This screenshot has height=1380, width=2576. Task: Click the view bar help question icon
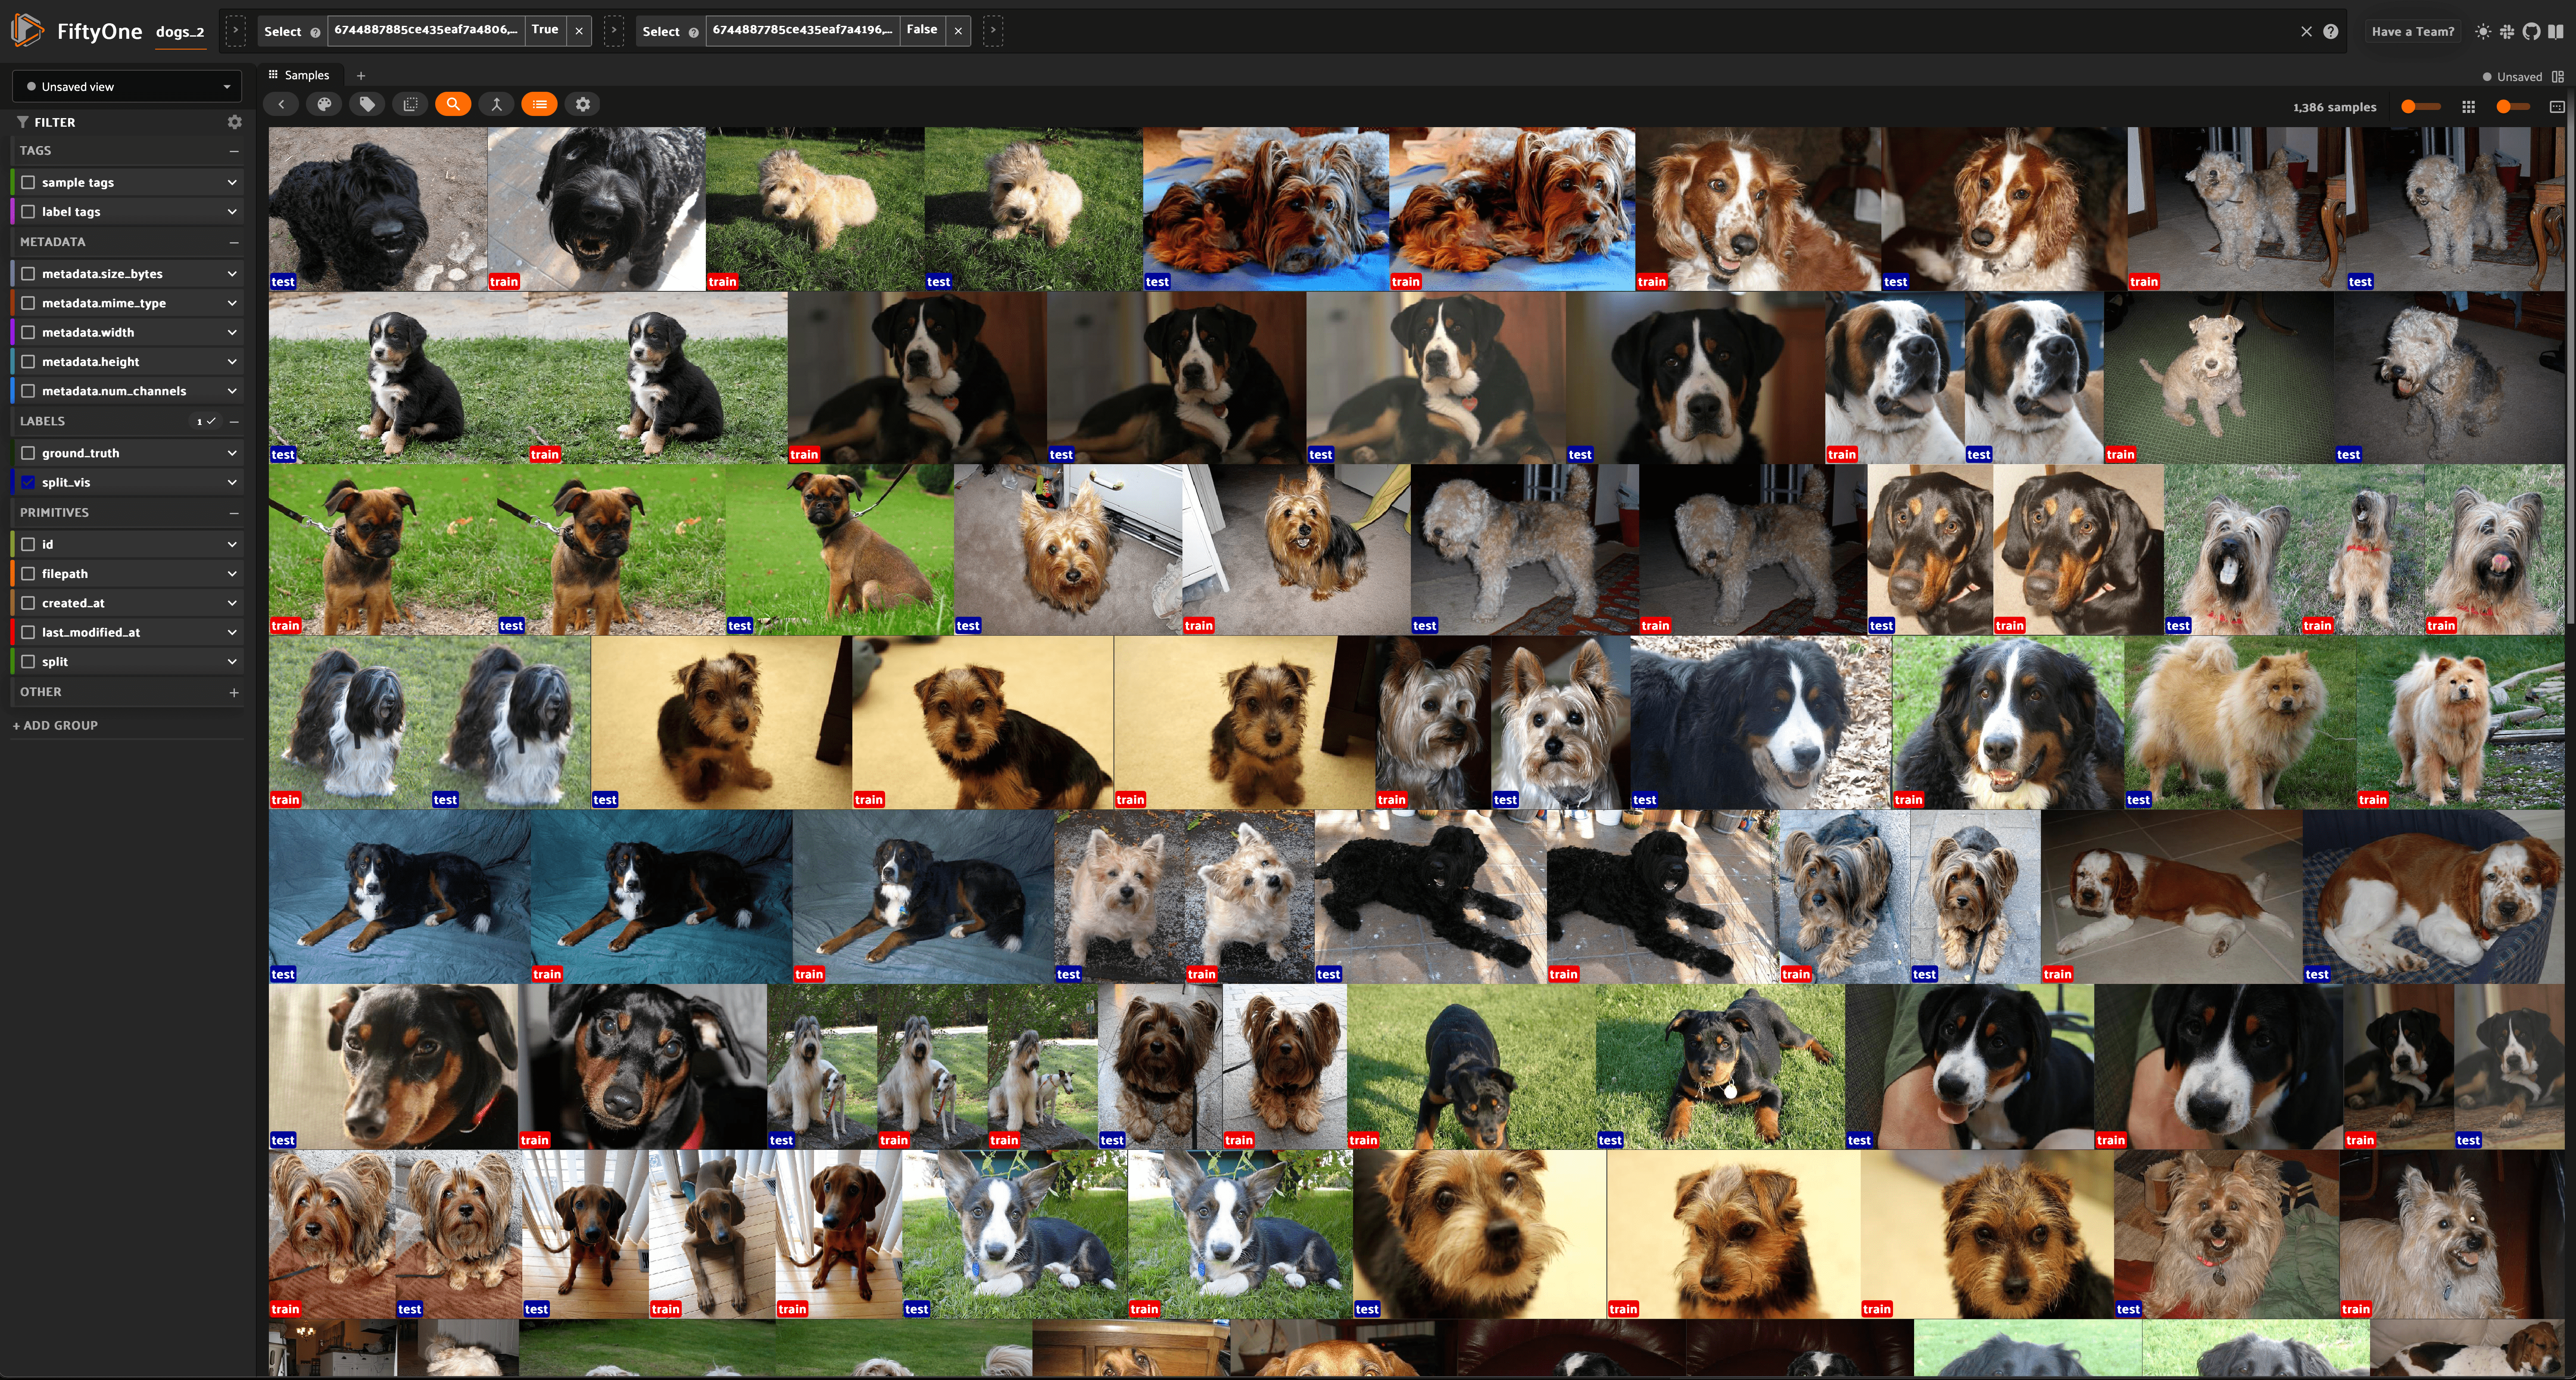[2331, 31]
